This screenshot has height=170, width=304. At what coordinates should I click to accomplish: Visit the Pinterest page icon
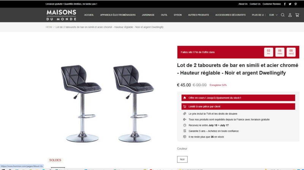296,4
